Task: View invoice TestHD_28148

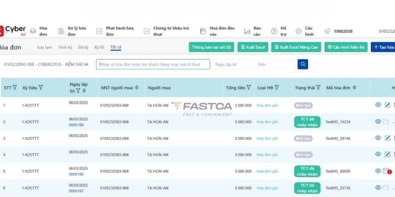Action: pos(378,138)
